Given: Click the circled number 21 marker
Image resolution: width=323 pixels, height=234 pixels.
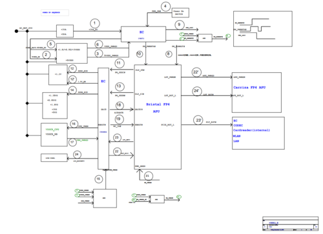Looking at the screenshot, I should [148, 176].
